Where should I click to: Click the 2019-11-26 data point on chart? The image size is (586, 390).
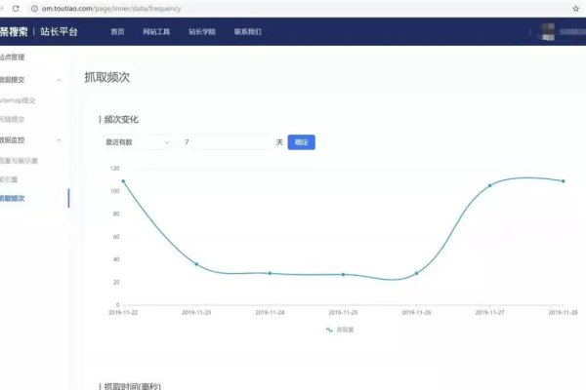[416, 273]
